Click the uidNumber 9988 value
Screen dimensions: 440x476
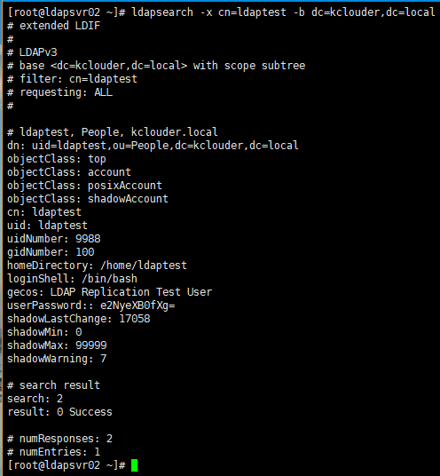click(88, 239)
